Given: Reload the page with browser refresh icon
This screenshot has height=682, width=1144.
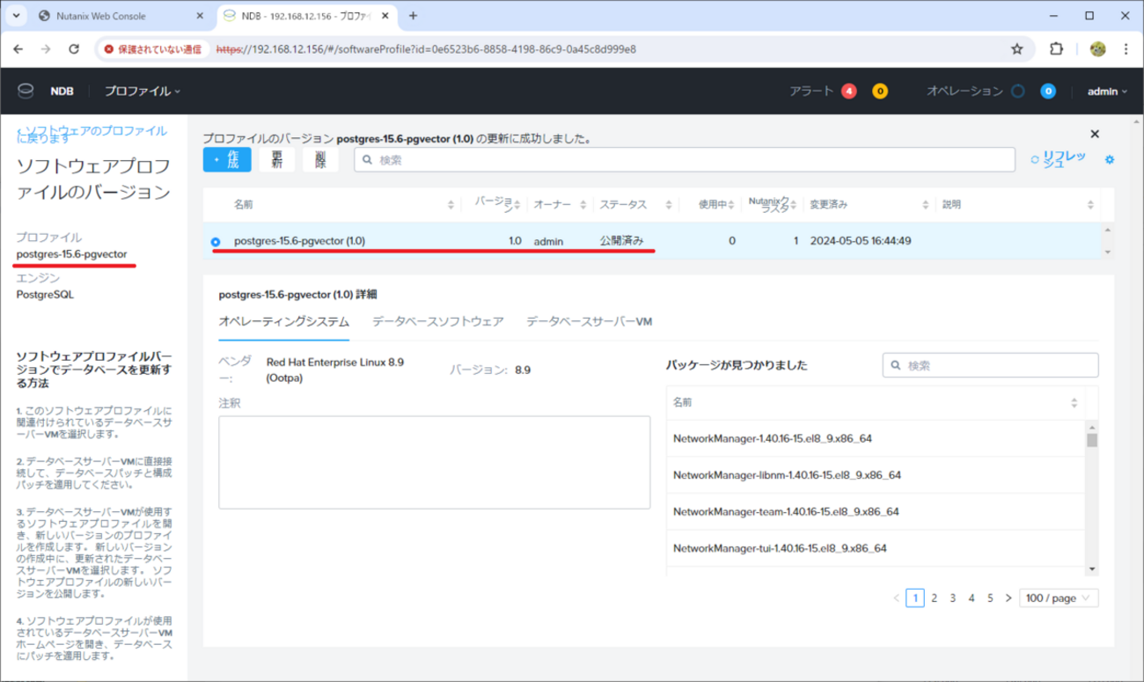Looking at the screenshot, I should (x=74, y=49).
